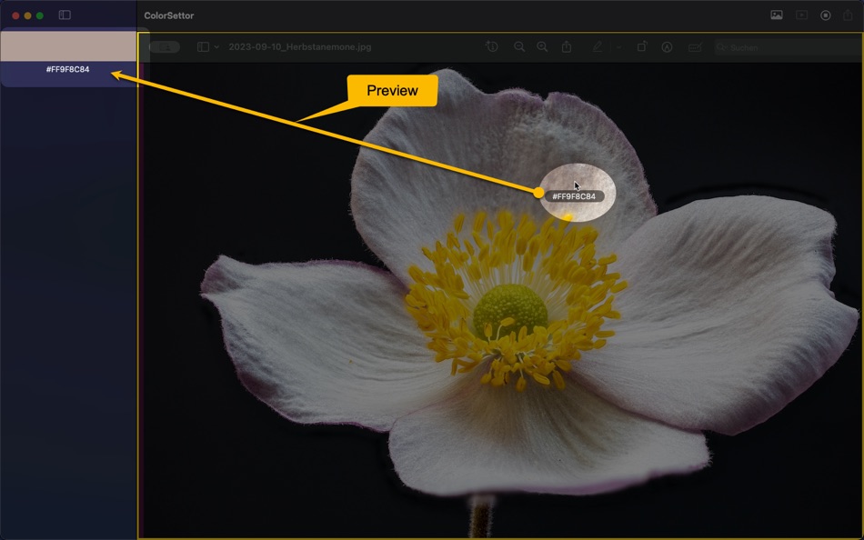Select the Preview highlight pen icon
864x540 pixels.
coord(598,47)
